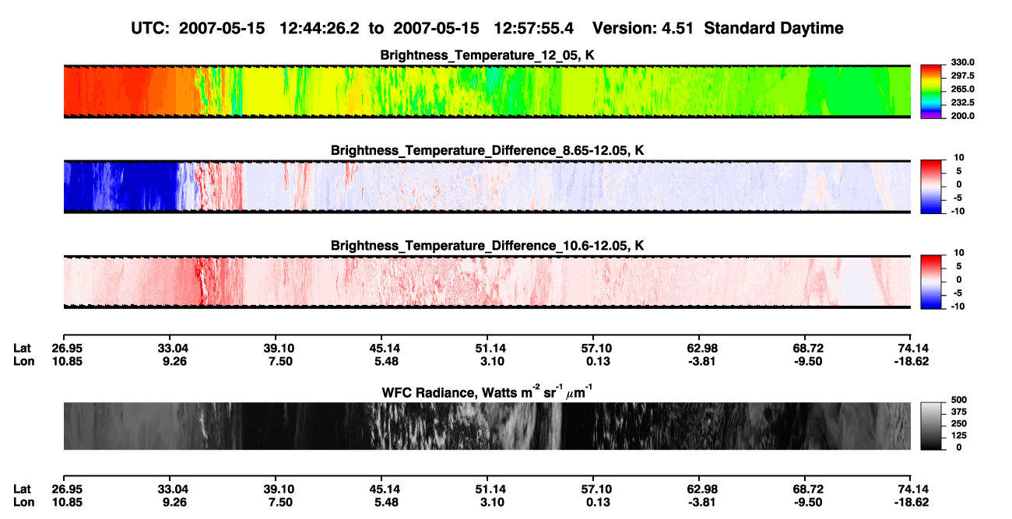The image size is (1012, 519).
Task: Click the Brightness_Temperature_Difference_10.6-12.05, K title
Action: (x=487, y=246)
